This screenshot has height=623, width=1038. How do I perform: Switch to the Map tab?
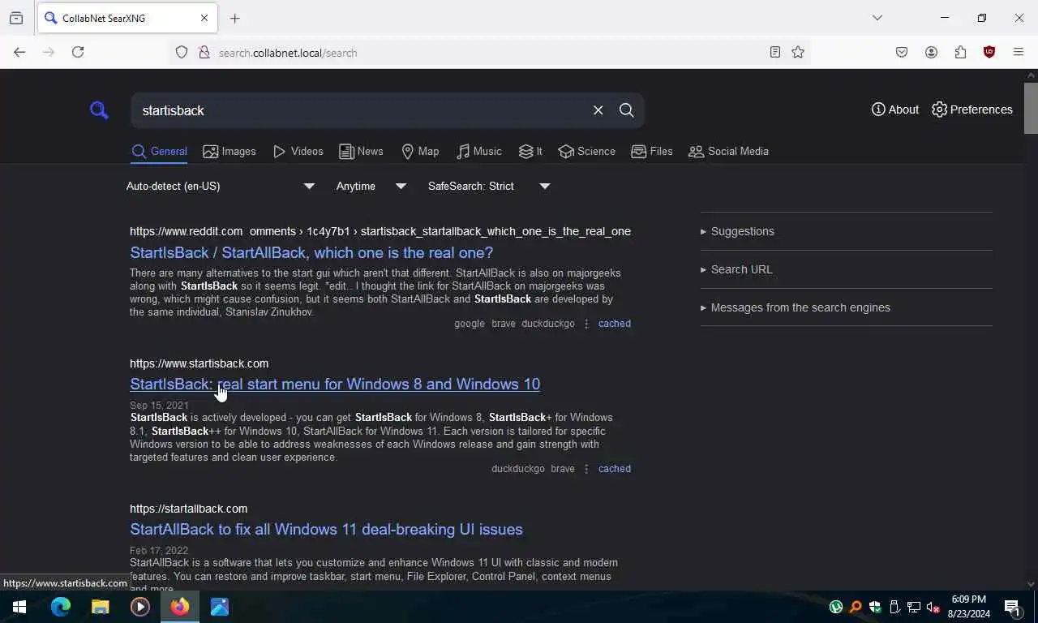click(420, 151)
